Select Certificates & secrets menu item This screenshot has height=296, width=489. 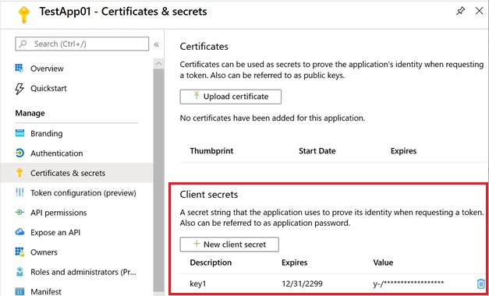tap(76, 173)
